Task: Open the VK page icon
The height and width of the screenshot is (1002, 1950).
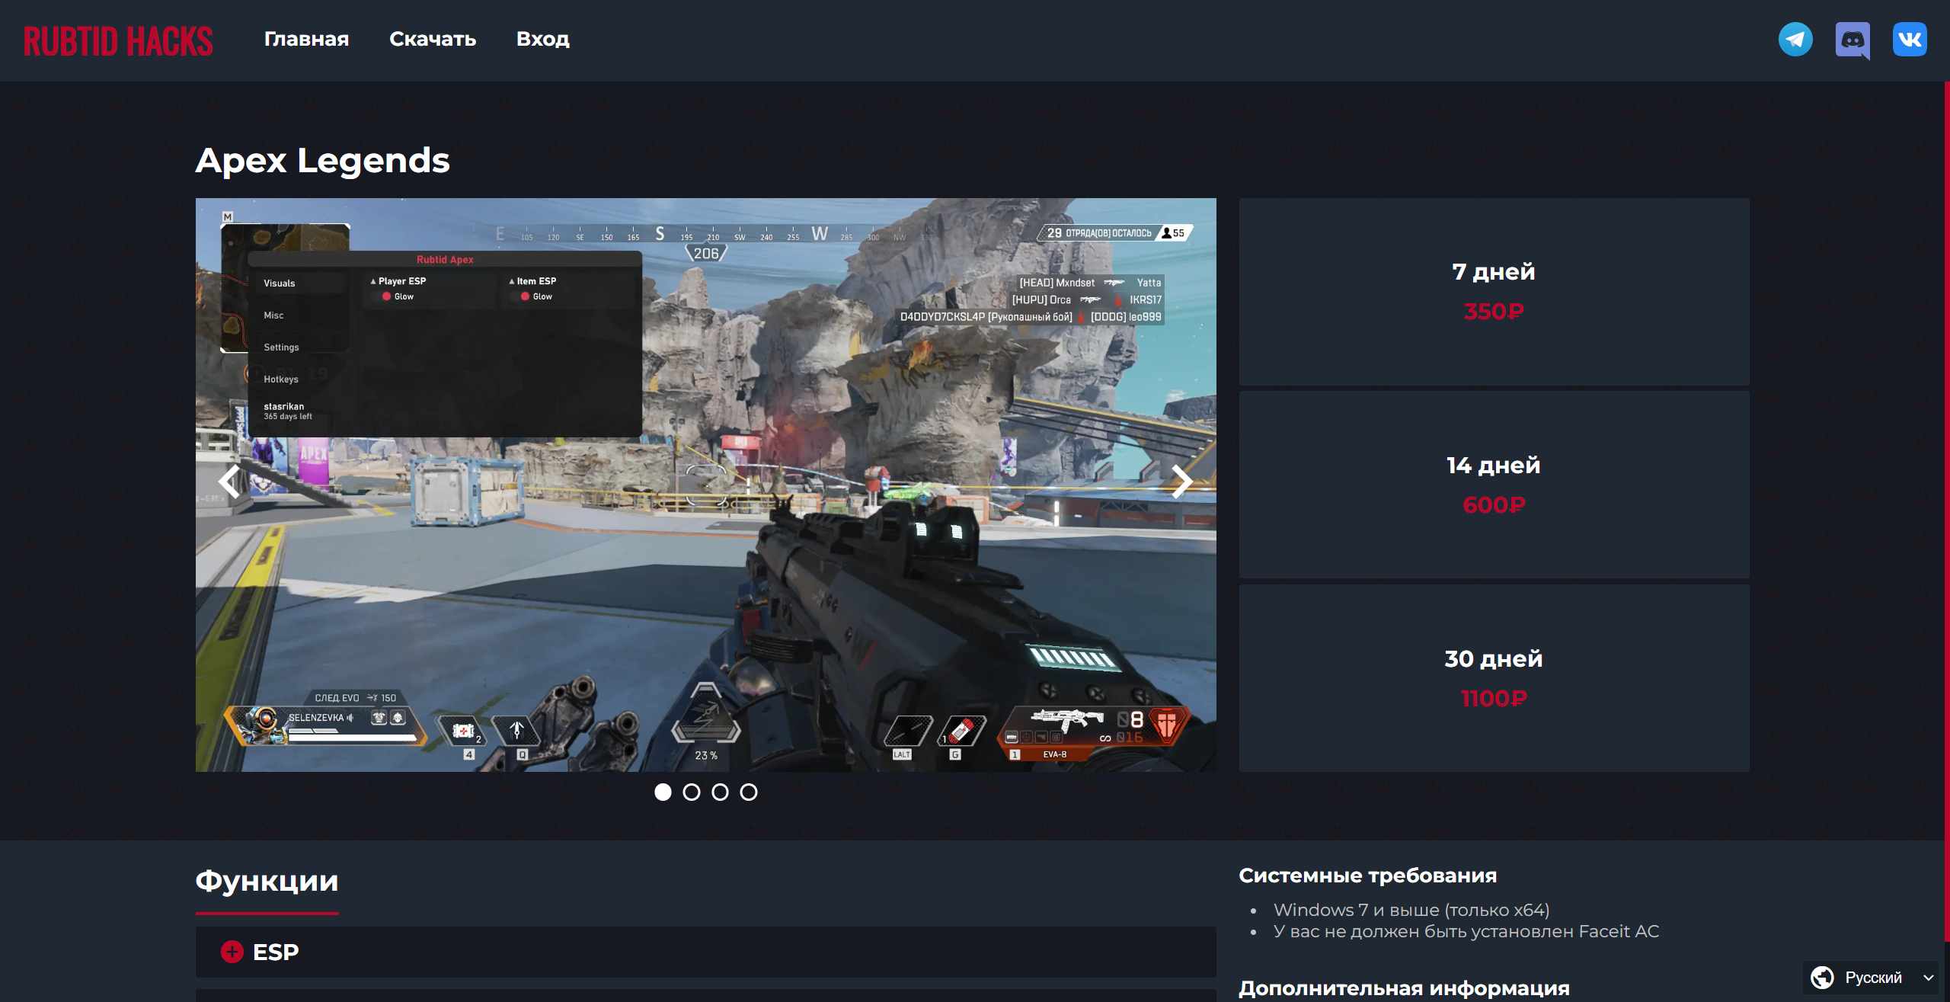Action: (1910, 40)
